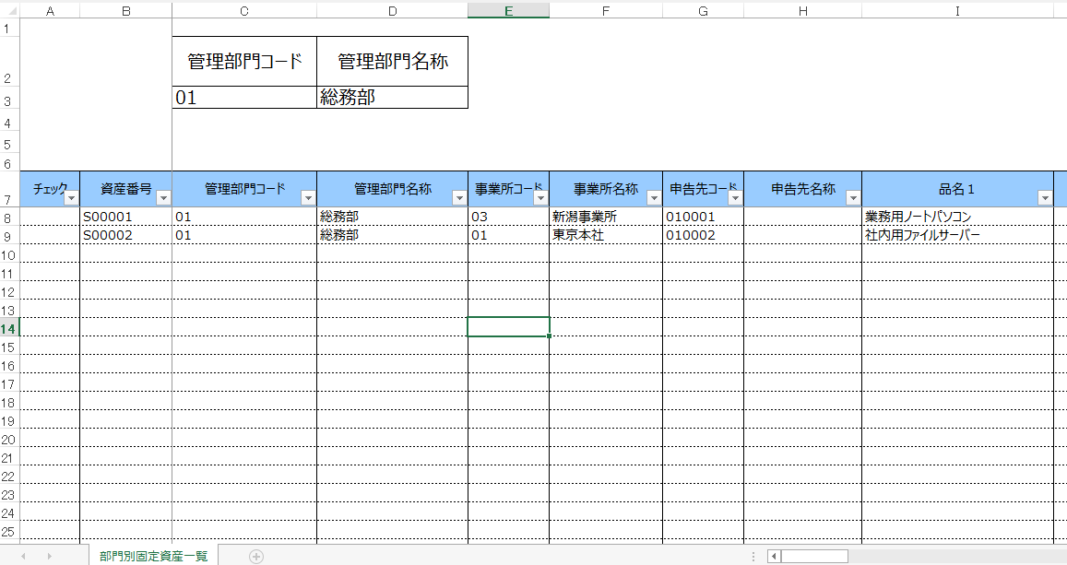Click the horizontal scrollbar left arrow
Viewport: 1067px width, 565px height.
pos(775,556)
